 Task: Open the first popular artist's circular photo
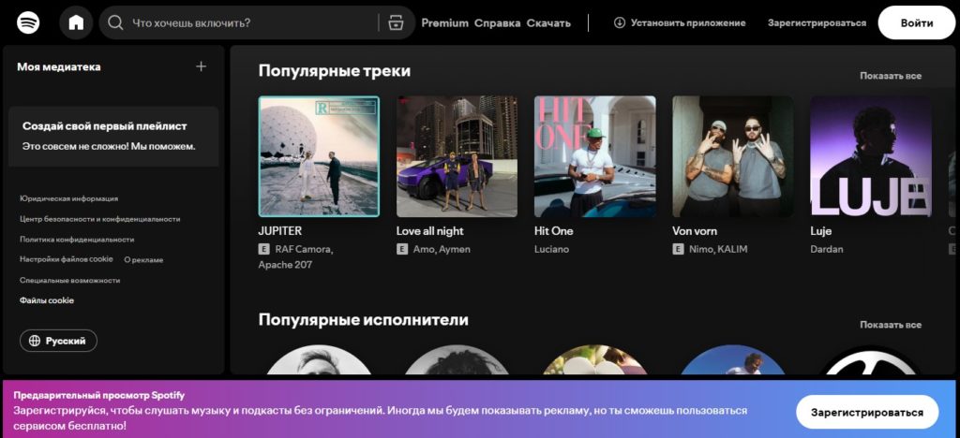319,359
